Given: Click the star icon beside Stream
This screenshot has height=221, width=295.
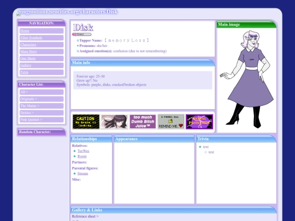Looking at the screenshot, I should (x=74, y=174).
